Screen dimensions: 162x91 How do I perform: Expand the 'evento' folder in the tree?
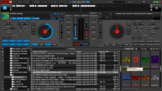(x=9, y=70)
